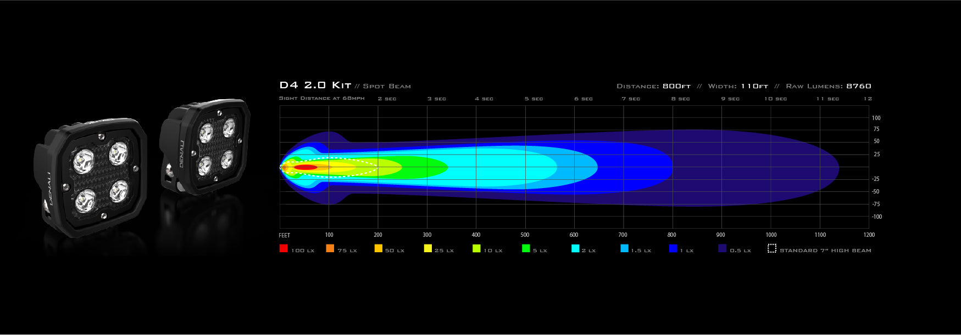This screenshot has width=961, height=335.
Task: Click the dark purple 0.5 LX swatch
Action: (x=723, y=248)
